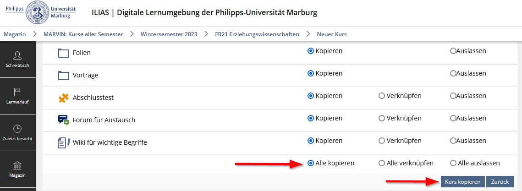Go to Magazin breadcrumb
The width and height of the screenshot is (522, 191).
[x=15, y=34]
